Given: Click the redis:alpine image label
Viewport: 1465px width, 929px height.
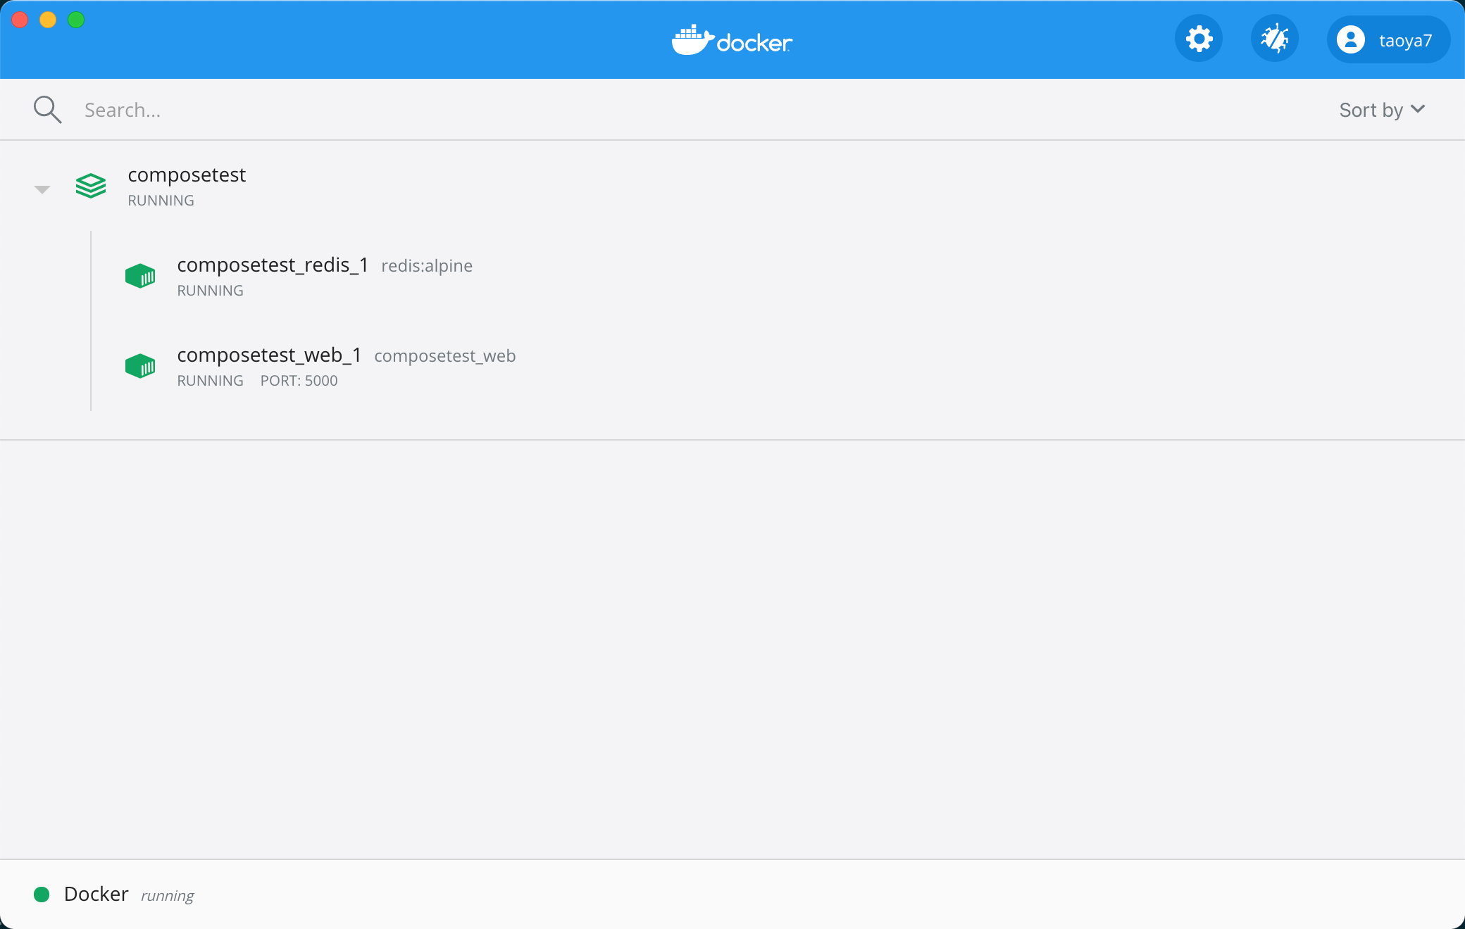Looking at the screenshot, I should (x=427, y=266).
